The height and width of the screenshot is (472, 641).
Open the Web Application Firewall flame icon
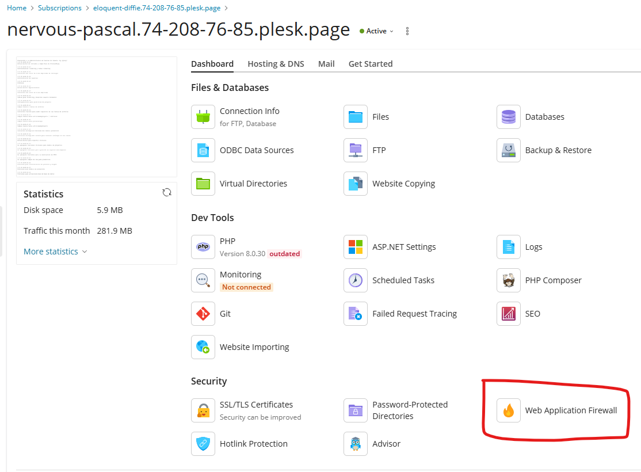pos(508,410)
